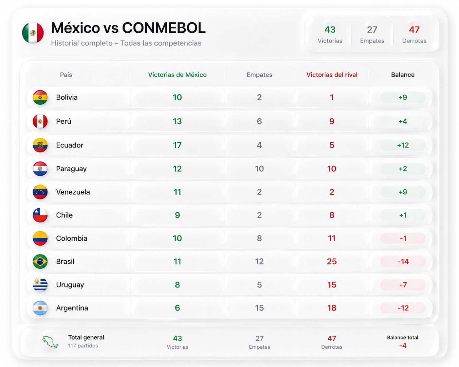Viewport: 459px width, 367px height.
Task: Select the Paraguay flag icon
Action: pyautogui.click(x=40, y=169)
